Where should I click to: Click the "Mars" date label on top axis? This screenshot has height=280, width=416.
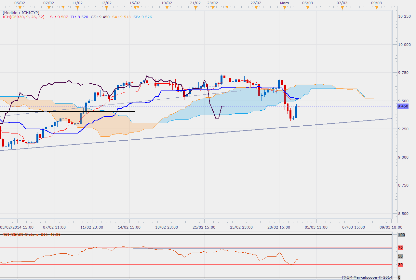point(285,3)
